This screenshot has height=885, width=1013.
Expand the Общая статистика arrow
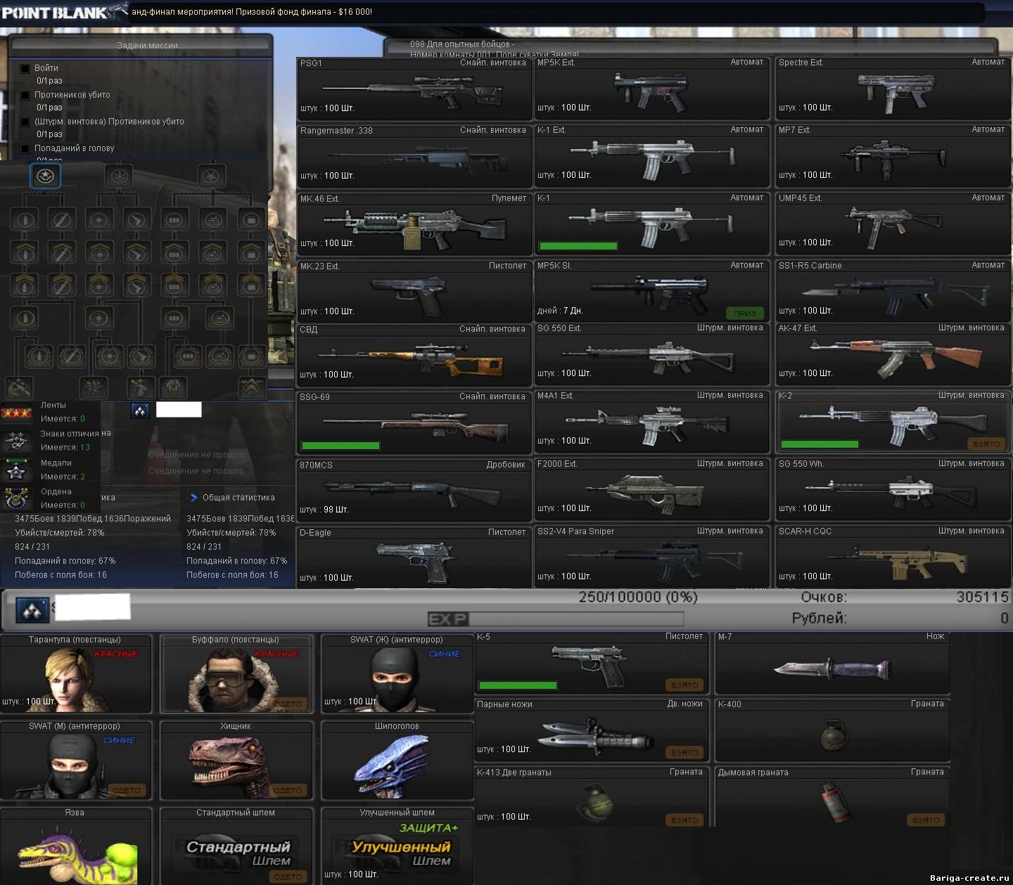click(194, 498)
